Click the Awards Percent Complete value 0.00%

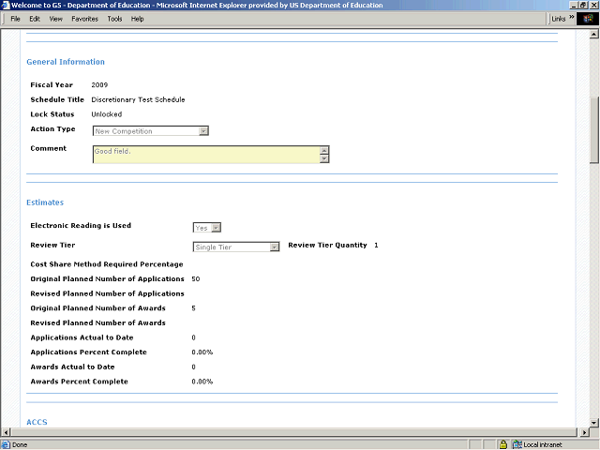[x=202, y=382]
